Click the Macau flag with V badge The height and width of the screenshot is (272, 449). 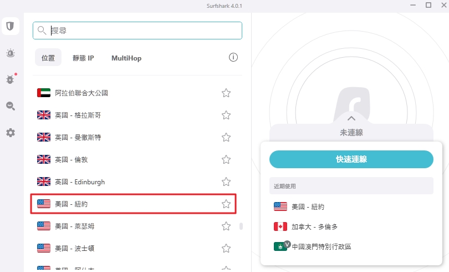pyautogui.click(x=282, y=246)
